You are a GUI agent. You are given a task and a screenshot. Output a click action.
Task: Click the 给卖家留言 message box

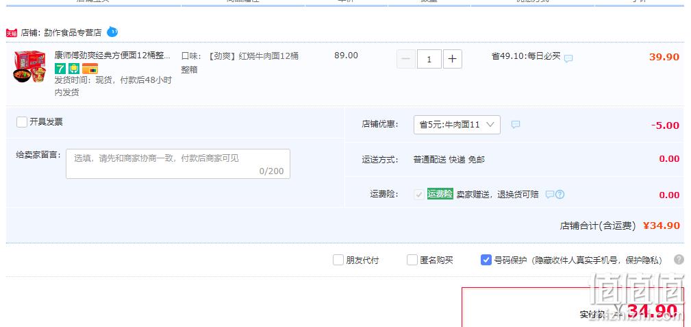click(x=178, y=164)
